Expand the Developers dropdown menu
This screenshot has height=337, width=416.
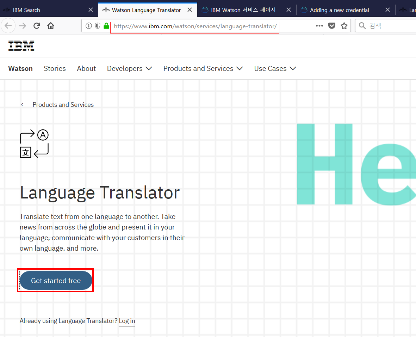(130, 68)
